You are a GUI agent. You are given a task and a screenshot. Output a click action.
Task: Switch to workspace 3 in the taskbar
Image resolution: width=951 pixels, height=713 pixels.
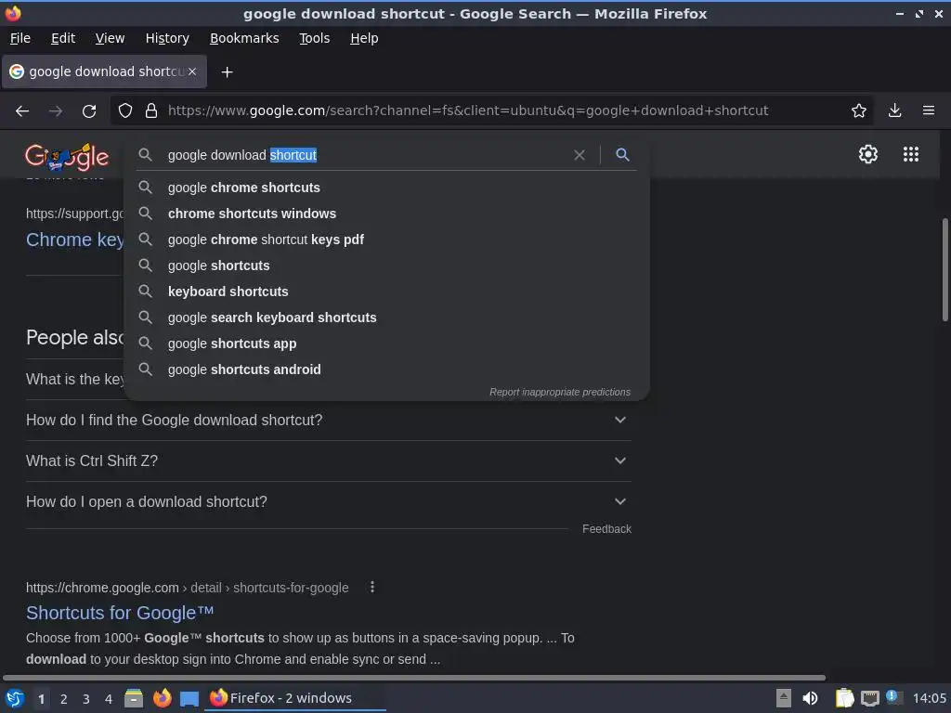[86, 699]
